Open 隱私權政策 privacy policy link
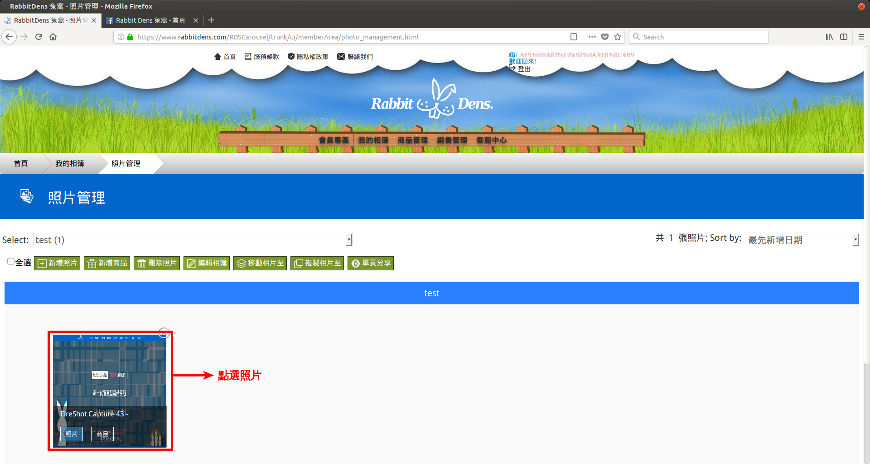 308,57
